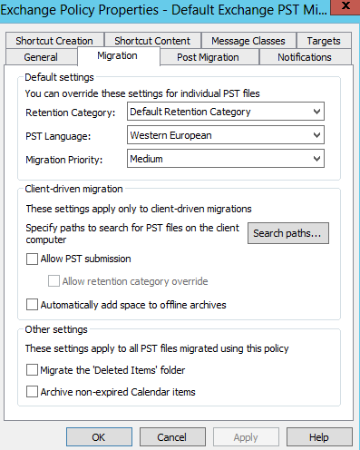Select the Migration tab
Screen dimensions: 360x450
point(118,56)
